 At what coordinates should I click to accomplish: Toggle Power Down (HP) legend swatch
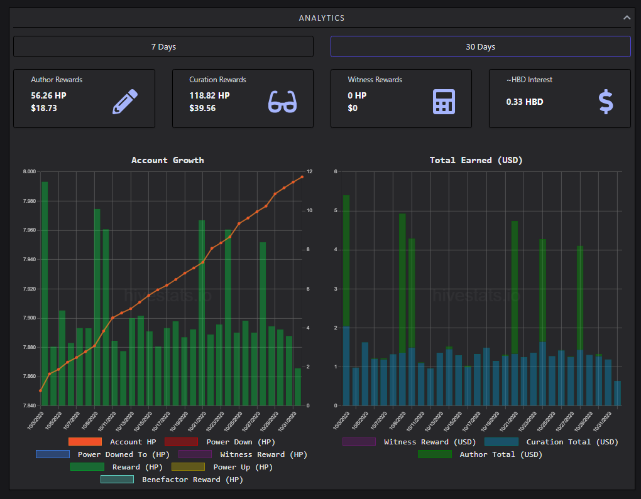click(x=181, y=441)
